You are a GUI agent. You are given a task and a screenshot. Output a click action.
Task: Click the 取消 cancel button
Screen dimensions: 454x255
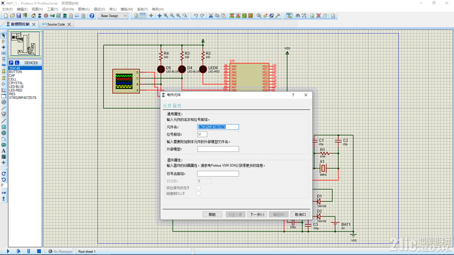click(300, 214)
